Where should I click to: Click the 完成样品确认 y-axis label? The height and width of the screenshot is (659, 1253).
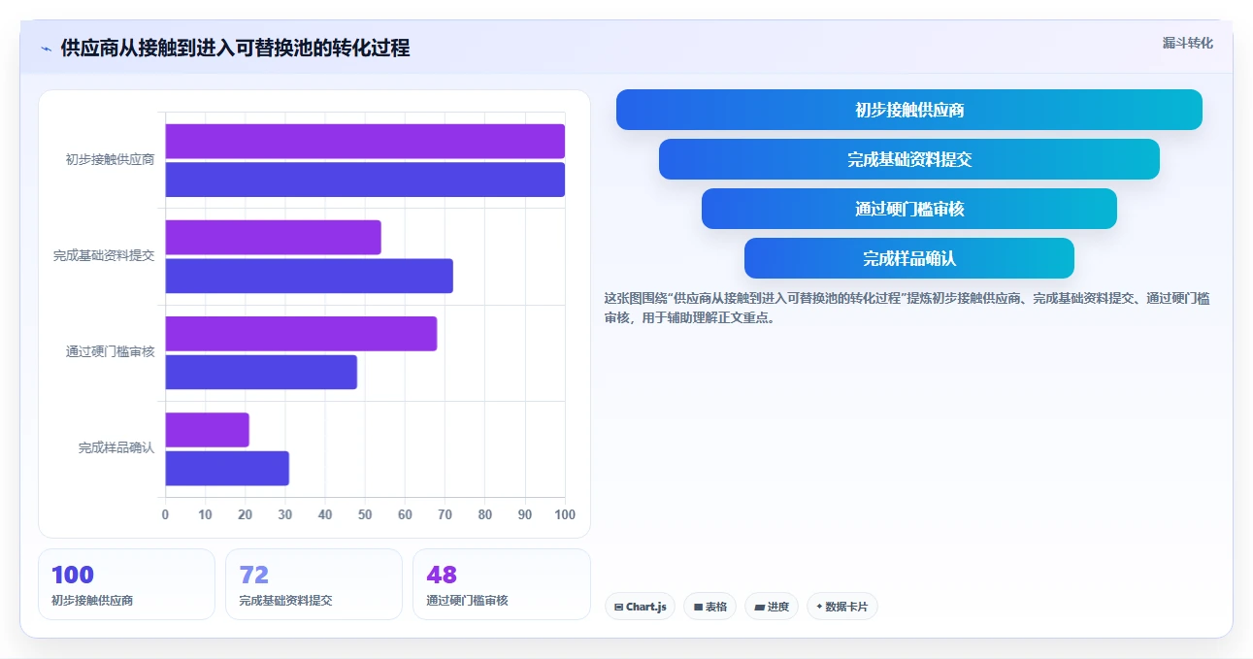pyautogui.click(x=116, y=448)
